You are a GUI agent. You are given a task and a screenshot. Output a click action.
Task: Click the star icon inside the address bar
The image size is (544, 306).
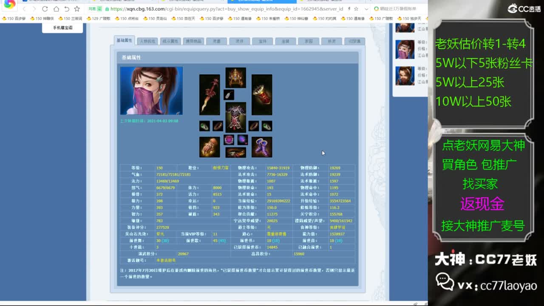(356, 9)
